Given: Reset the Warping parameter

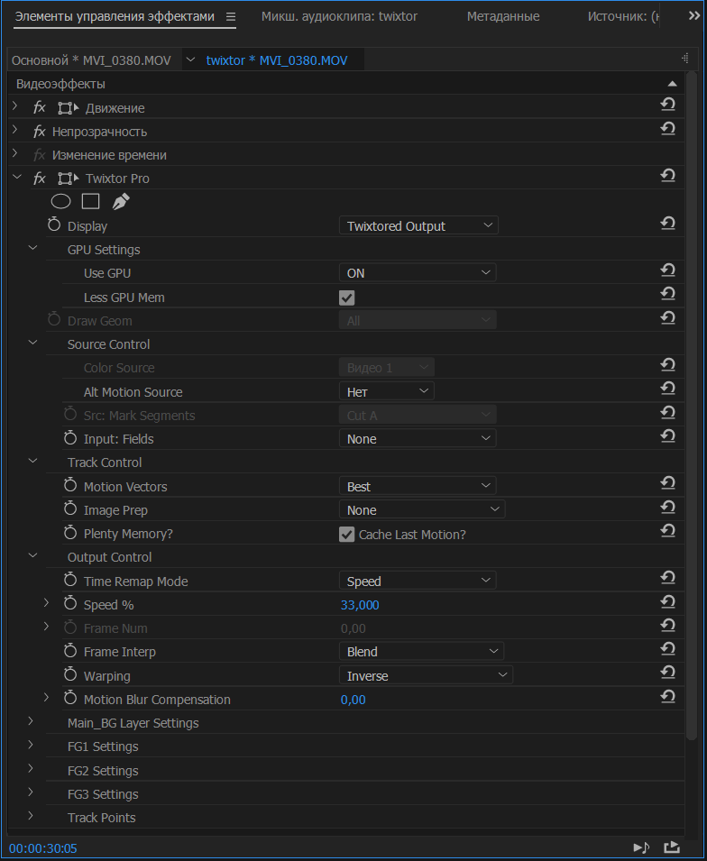Looking at the screenshot, I should (x=668, y=672).
